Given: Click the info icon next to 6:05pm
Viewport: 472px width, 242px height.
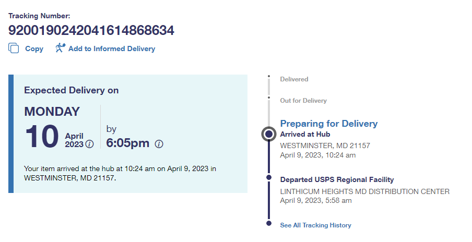Looking at the screenshot, I should [159, 144].
